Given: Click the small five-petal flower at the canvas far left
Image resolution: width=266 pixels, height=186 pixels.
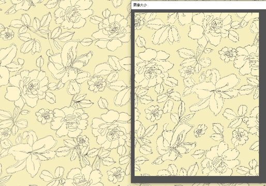Looking at the screenshot, I should tap(7, 34).
